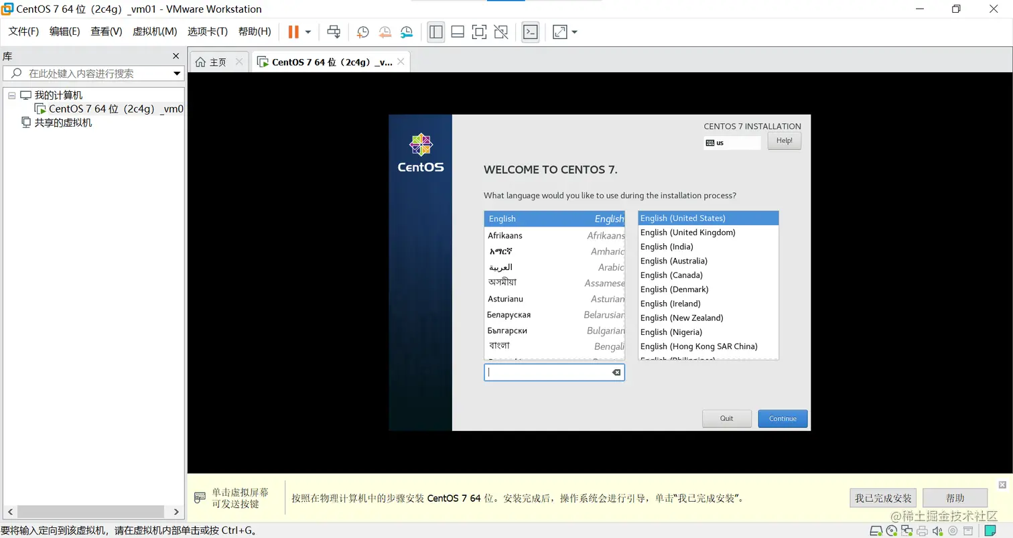Close the CentOS 7 64 位 VM tab
Image resolution: width=1013 pixels, height=538 pixels.
401,62
